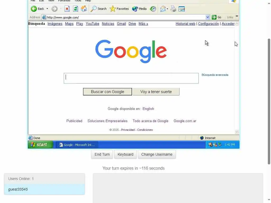Open the Publicidad footer link
The image size is (271, 203).
[74, 121]
